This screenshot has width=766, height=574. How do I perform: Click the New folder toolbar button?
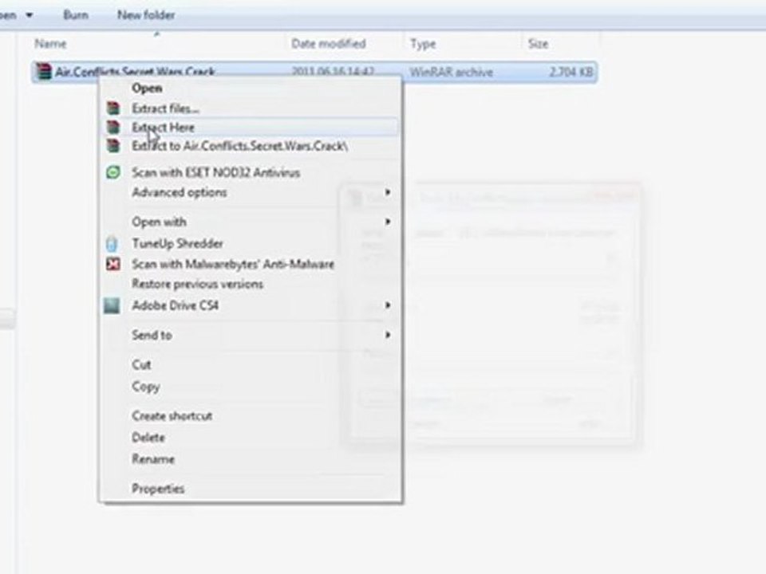(146, 15)
